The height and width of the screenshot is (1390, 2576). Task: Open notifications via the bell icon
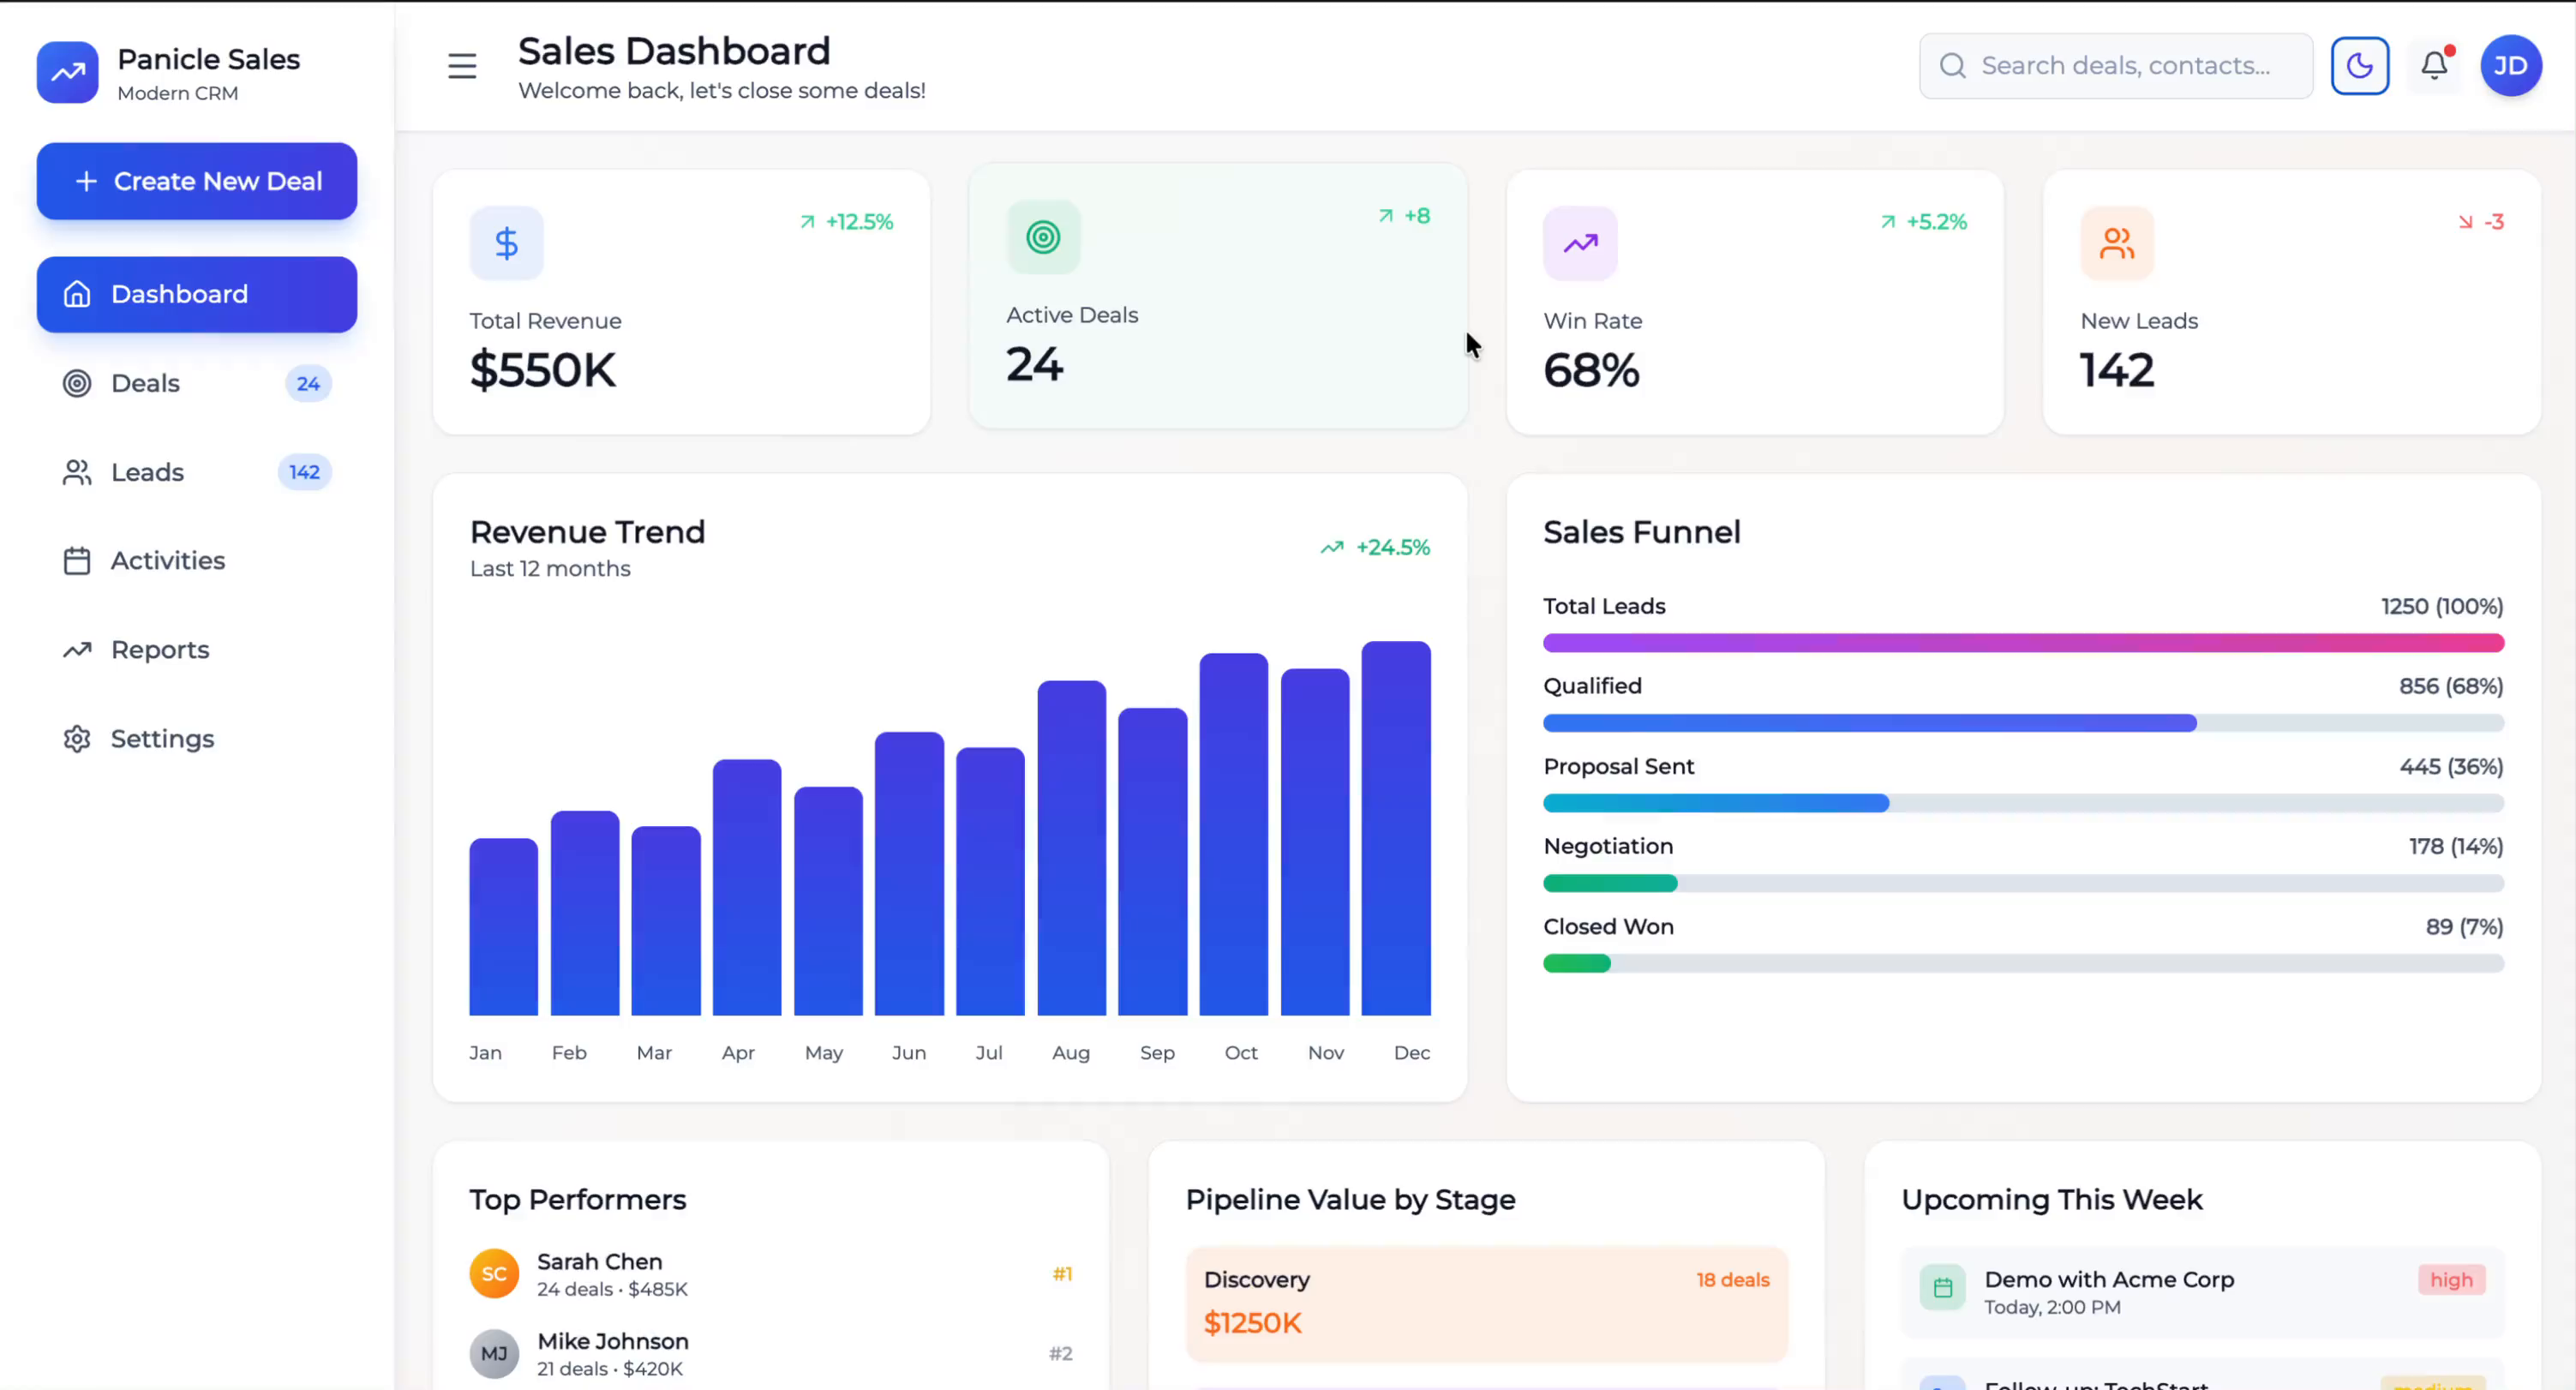pos(2433,65)
